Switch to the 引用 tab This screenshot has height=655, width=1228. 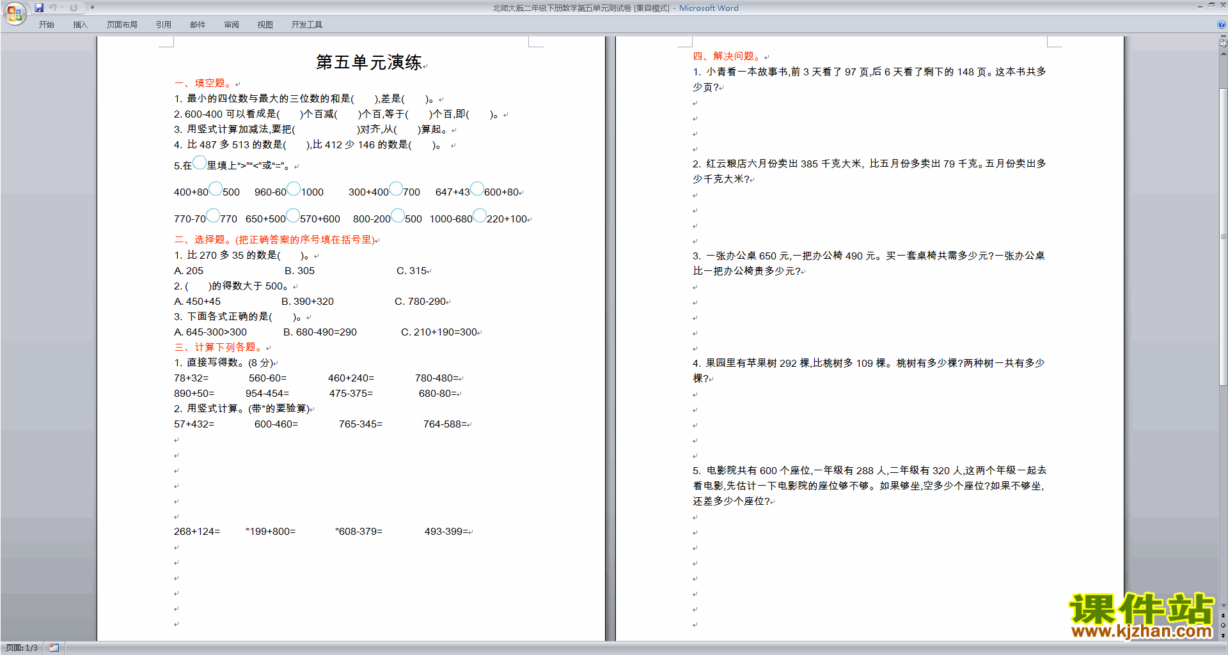[164, 24]
